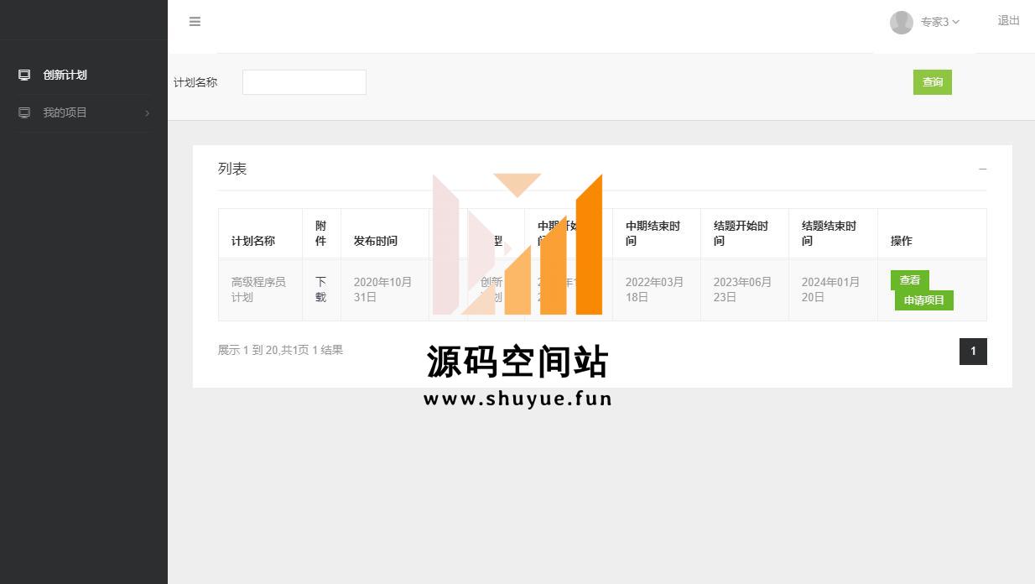Click the monitor icon beside 我的项目
Screen dimensions: 1035x584
click(x=24, y=112)
